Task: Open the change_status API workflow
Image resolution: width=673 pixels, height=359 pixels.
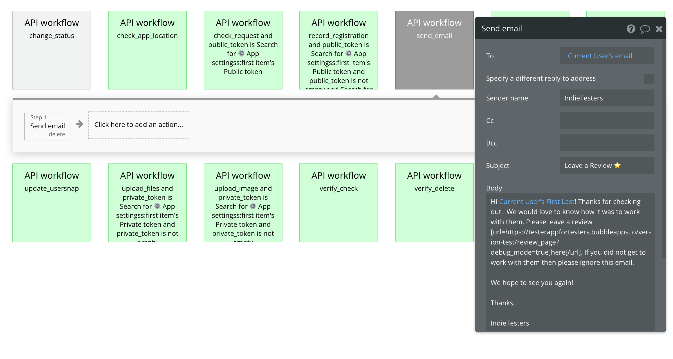Action: [x=52, y=50]
